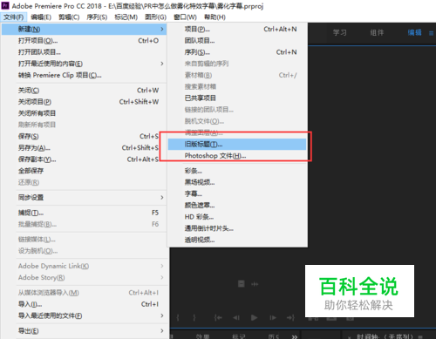
Task: Choose 捕捉(T)... menu entry
Action: pyautogui.click(x=85, y=213)
